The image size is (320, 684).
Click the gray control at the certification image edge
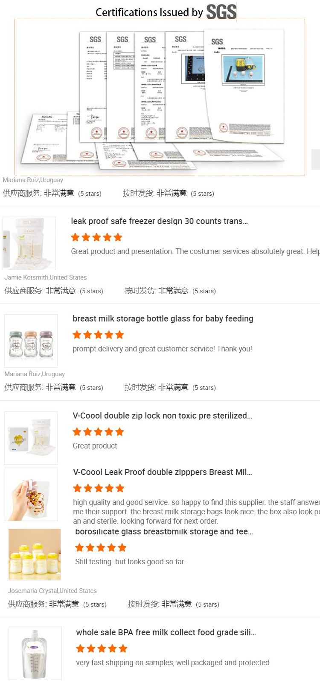coord(316,159)
